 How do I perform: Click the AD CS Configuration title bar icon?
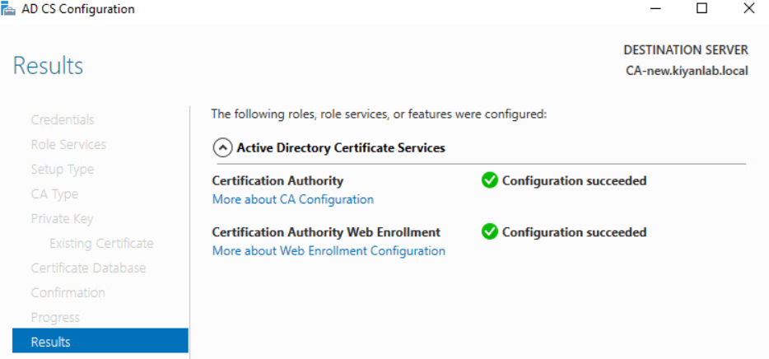[8, 9]
